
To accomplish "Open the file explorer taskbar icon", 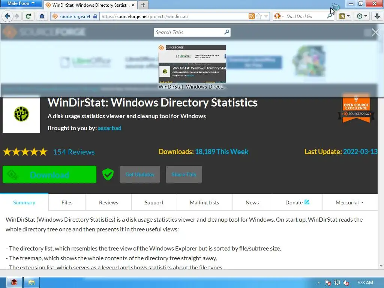I will pos(31,283).
